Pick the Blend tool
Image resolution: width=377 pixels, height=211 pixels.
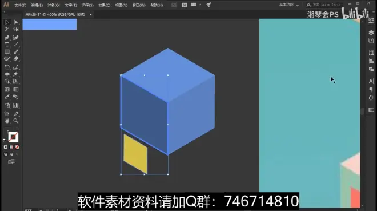click(16, 97)
